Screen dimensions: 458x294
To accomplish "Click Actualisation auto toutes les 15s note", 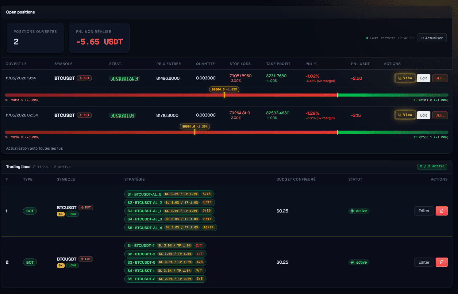I will tap(34, 148).
